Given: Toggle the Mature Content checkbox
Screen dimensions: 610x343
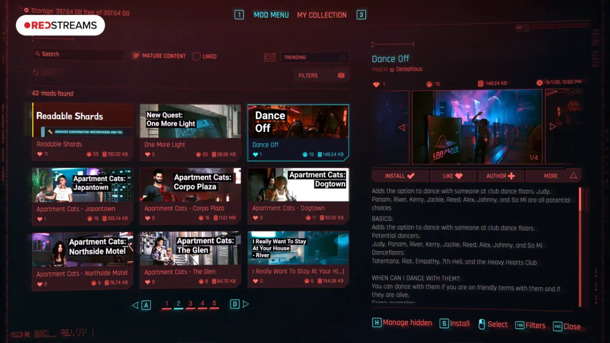Looking at the screenshot, I should (136, 56).
